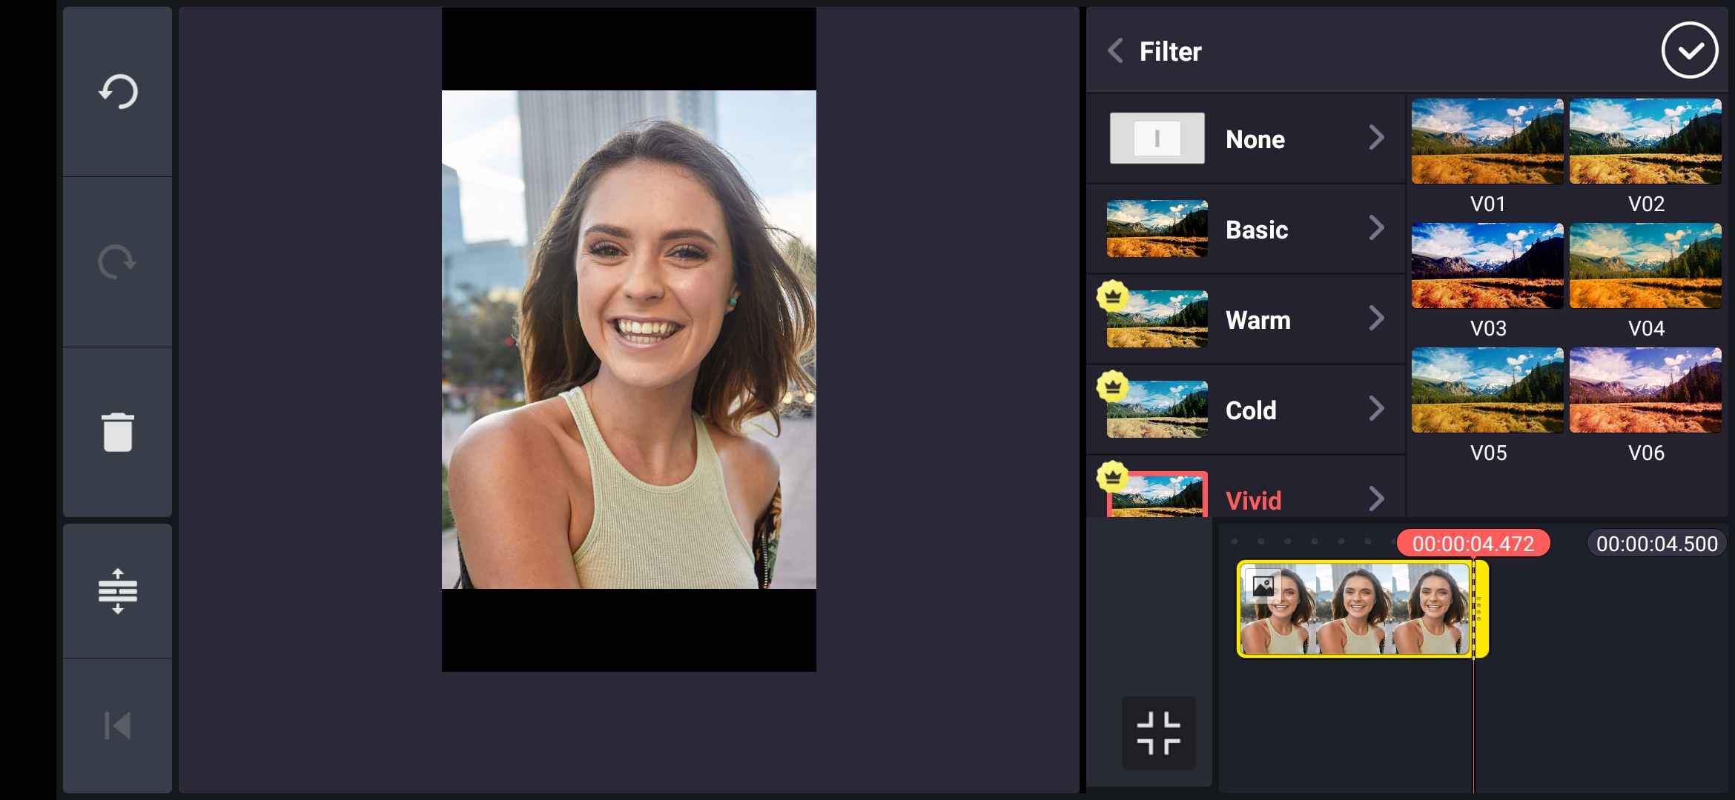
Task: Click the image icon on clip
Action: click(x=1263, y=586)
